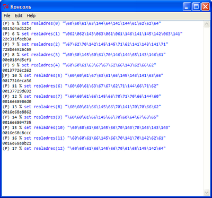Click the set realadres(5) command line
The image size is (212, 198).
click(x=83, y=75)
